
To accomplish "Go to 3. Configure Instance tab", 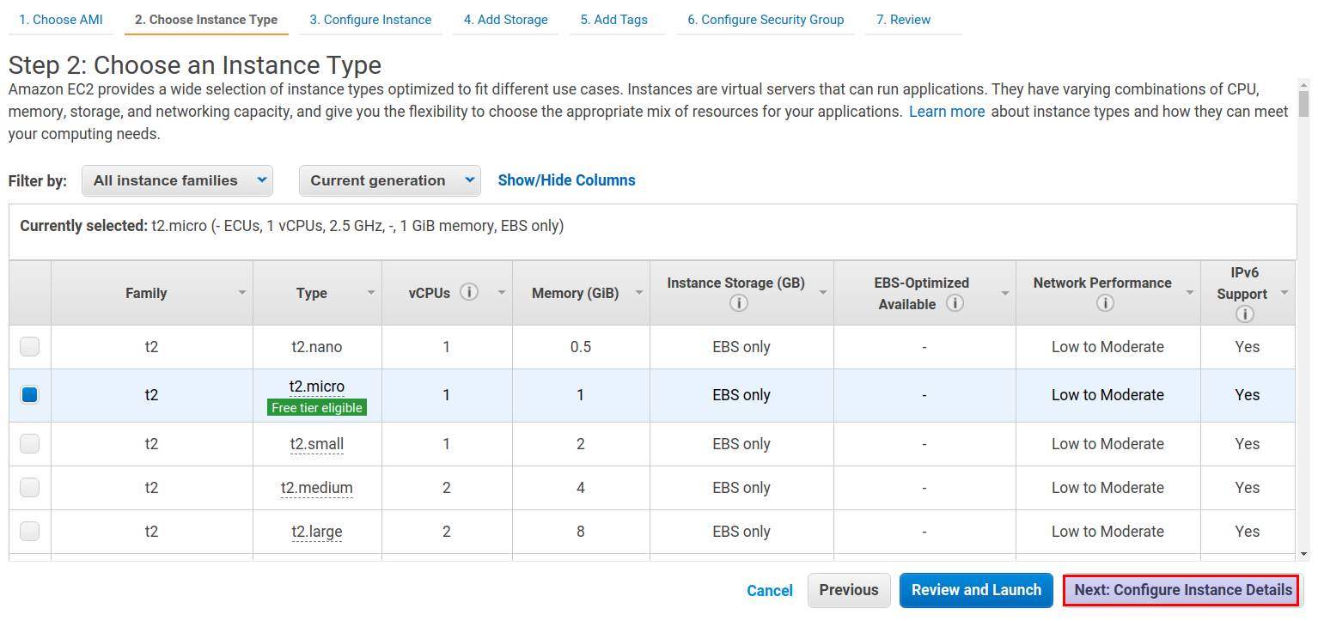I will pos(370,19).
